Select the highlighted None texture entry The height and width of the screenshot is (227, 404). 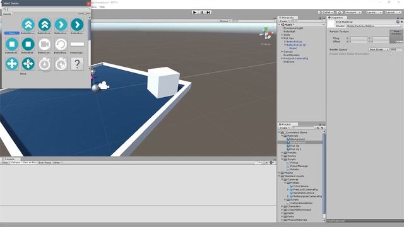click(x=12, y=33)
